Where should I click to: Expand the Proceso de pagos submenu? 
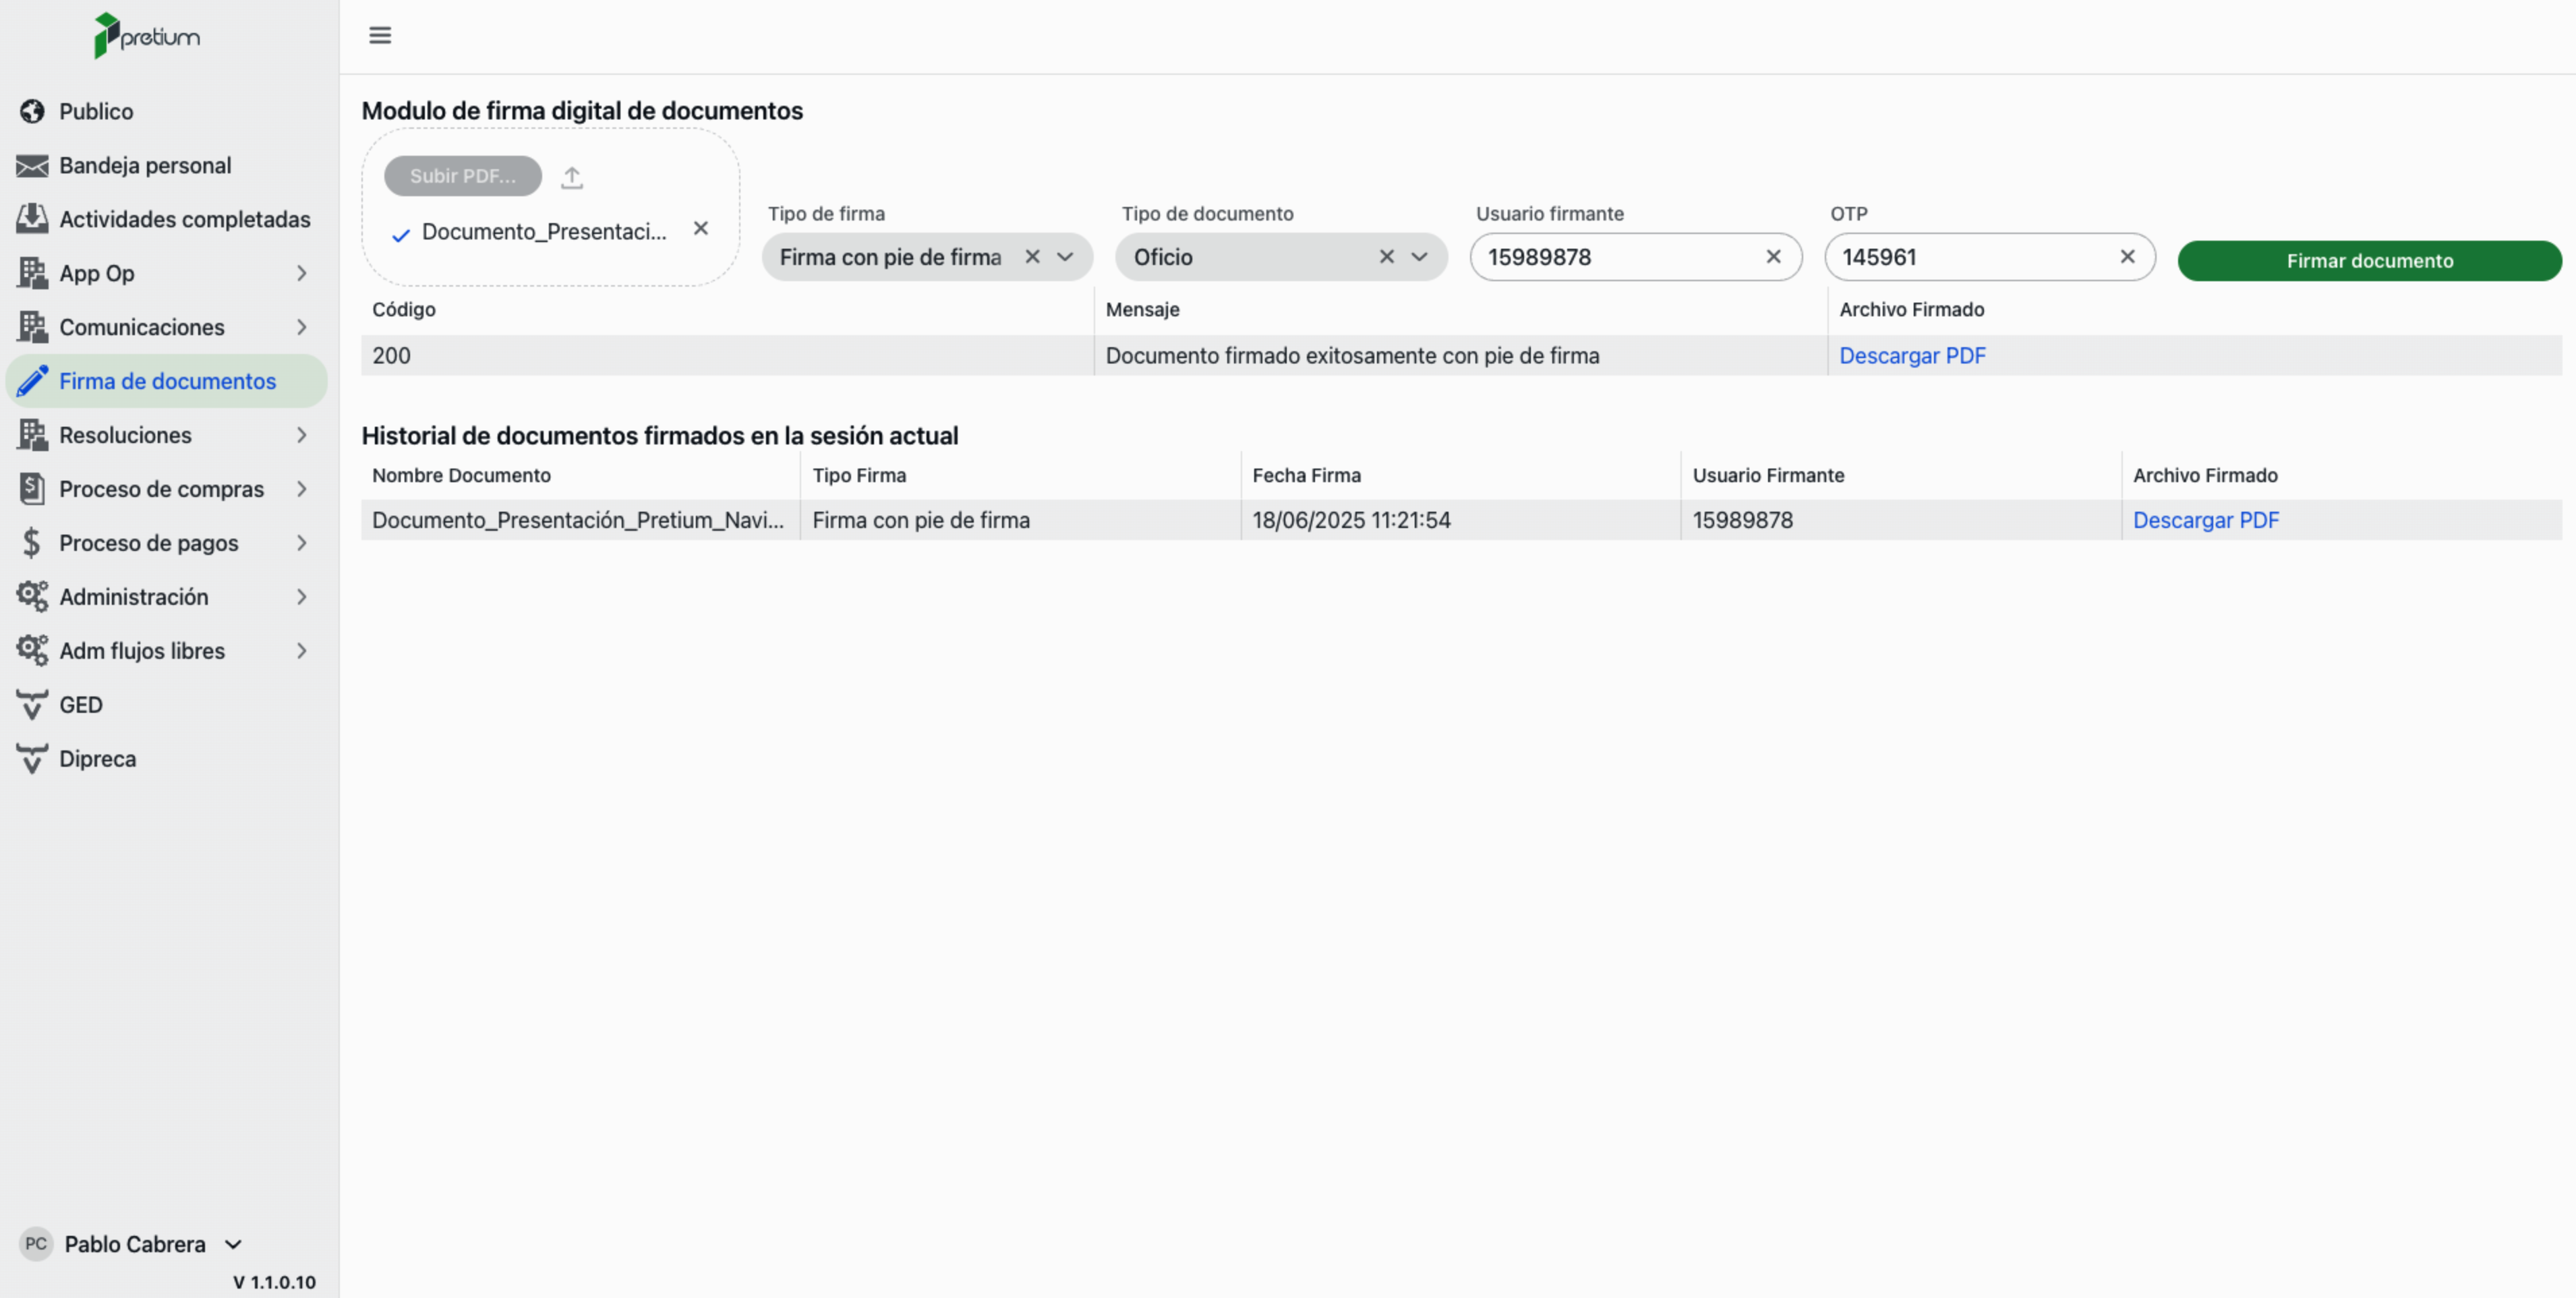click(x=301, y=543)
